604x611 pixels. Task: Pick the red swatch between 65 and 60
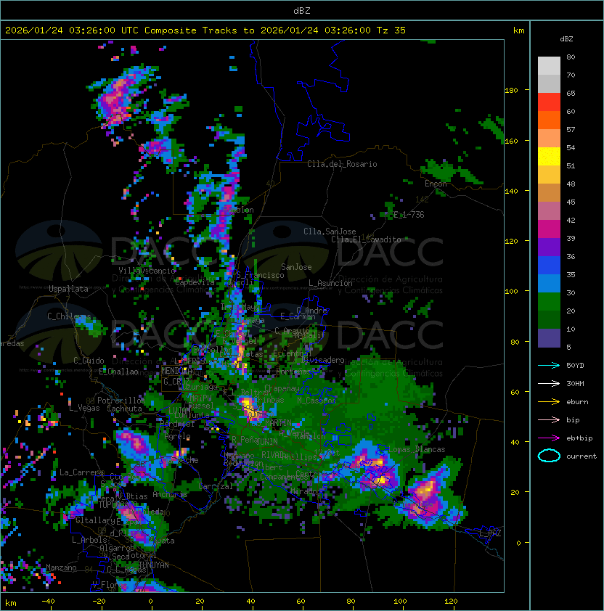pyautogui.click(x=549, y=102)
